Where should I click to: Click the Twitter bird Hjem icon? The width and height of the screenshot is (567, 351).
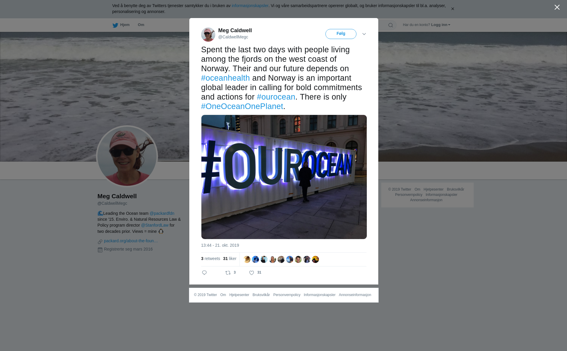(115, 25)
